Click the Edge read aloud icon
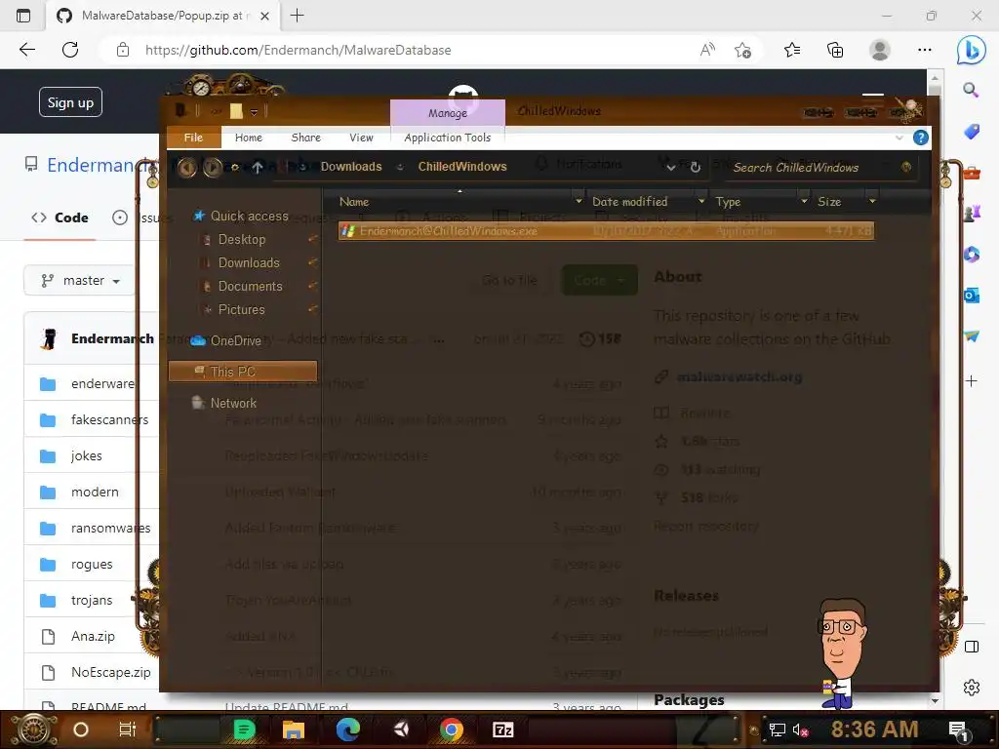 707,50
